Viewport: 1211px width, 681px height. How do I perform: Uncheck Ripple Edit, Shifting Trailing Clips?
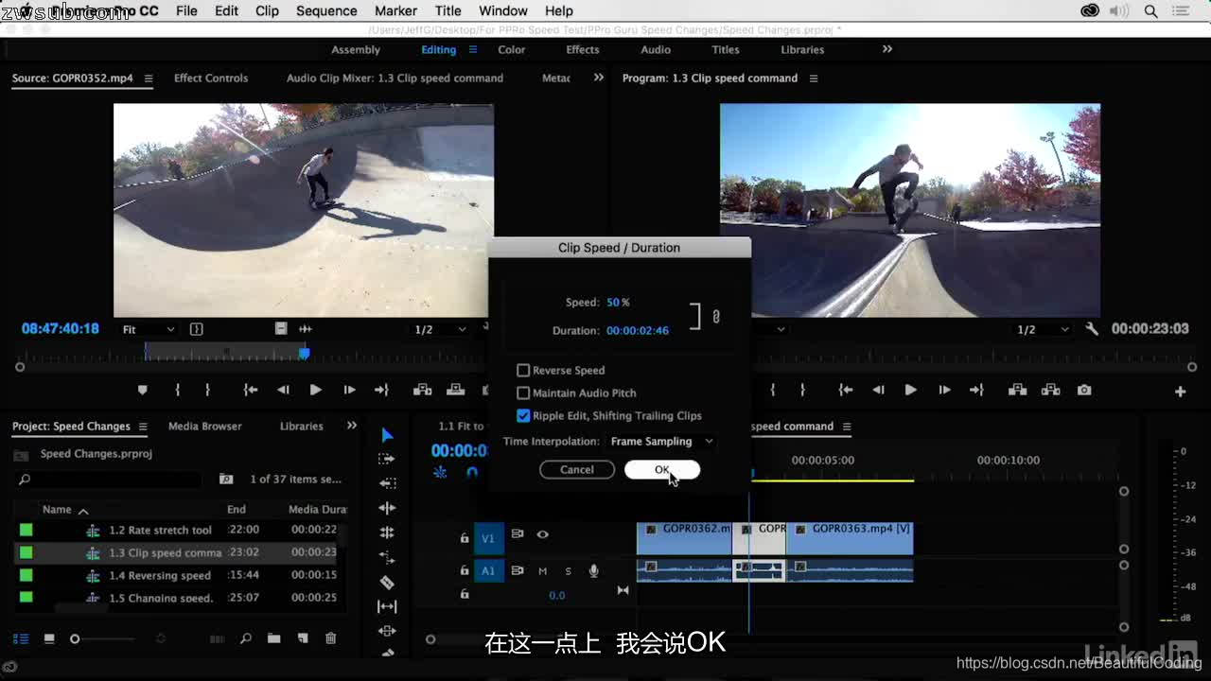(x=523, y=415)
